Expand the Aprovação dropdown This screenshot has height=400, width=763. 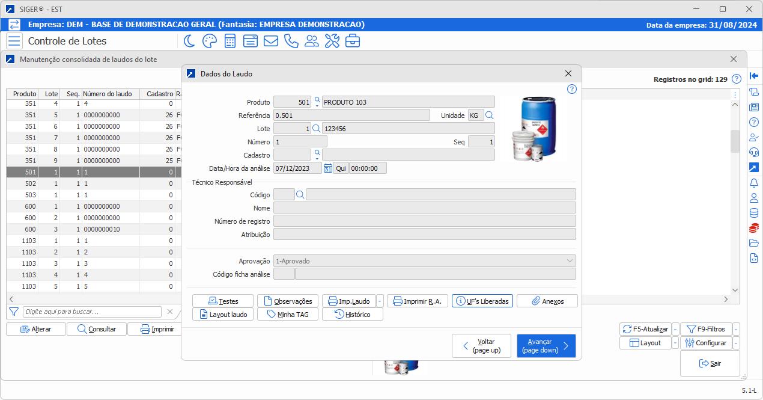coord(570,261)
